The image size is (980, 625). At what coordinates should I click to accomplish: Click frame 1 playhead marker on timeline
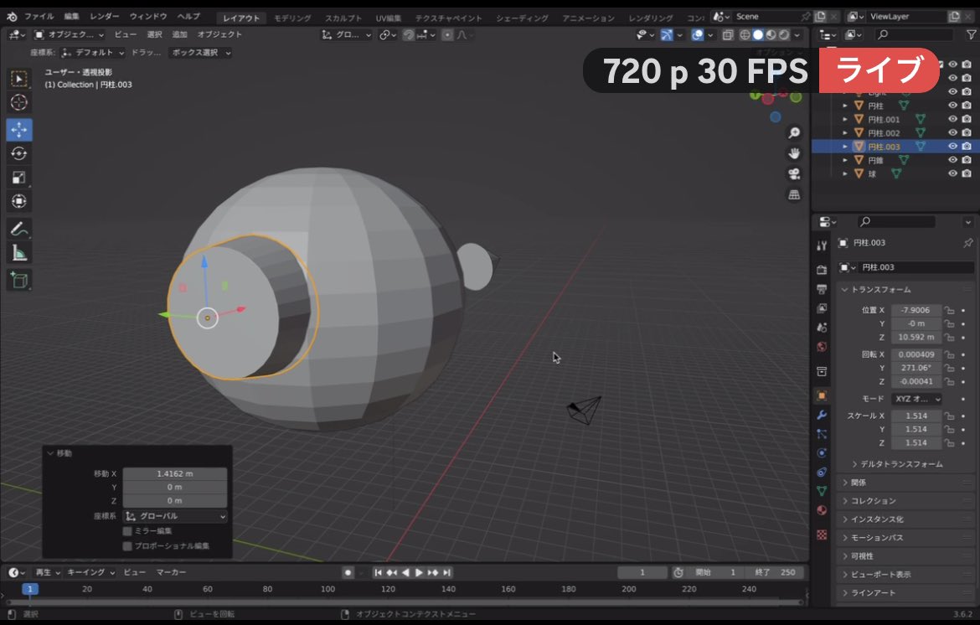coord(30,589)
